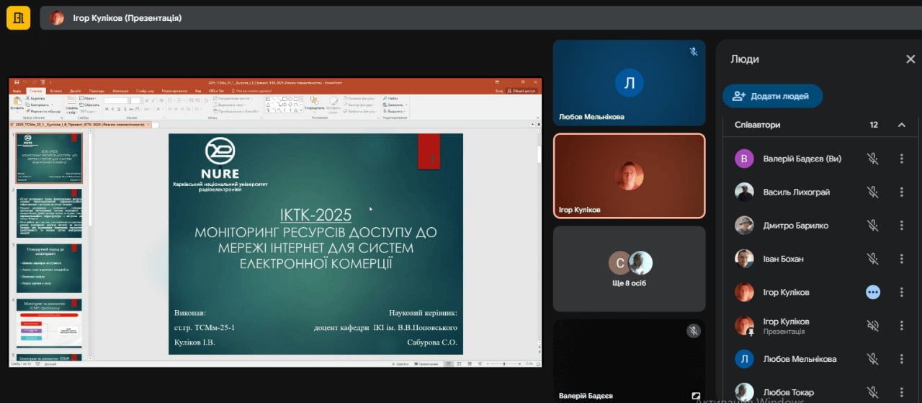This screenshot has width=922, height=403.
Task: Click the avatar of Василь Лихограй in the list
Action: coord(744,192)
